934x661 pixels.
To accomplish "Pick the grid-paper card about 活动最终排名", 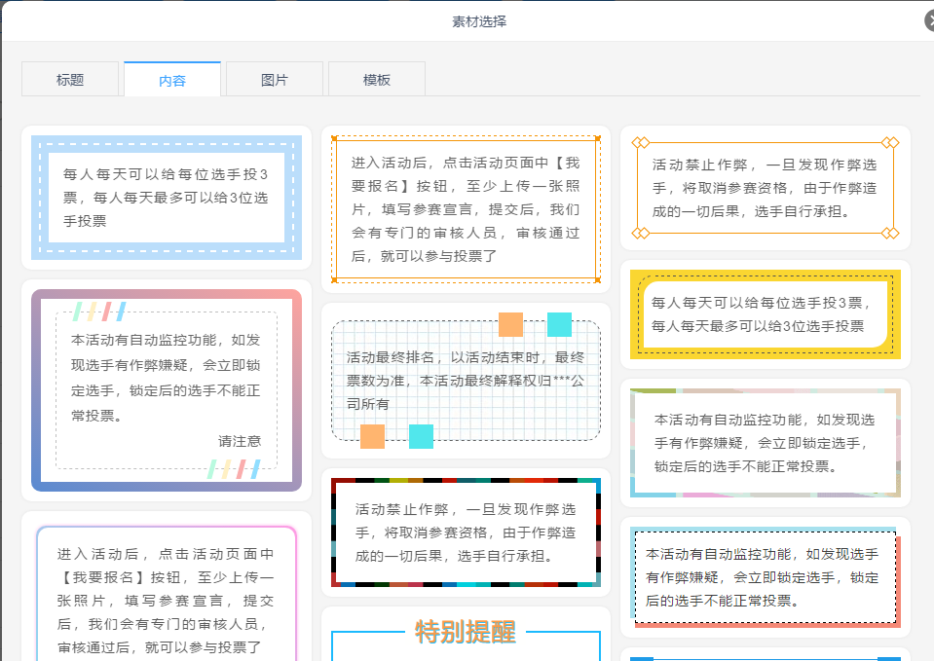I will click(466, 381).
